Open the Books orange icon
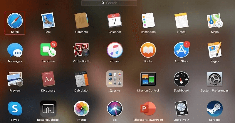Screen dimensions: 235x123 click(148, 50)
